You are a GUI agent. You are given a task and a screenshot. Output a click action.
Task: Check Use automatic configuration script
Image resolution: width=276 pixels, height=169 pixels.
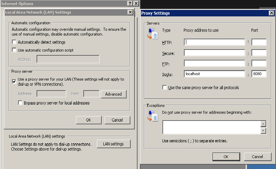coord(14,50)
